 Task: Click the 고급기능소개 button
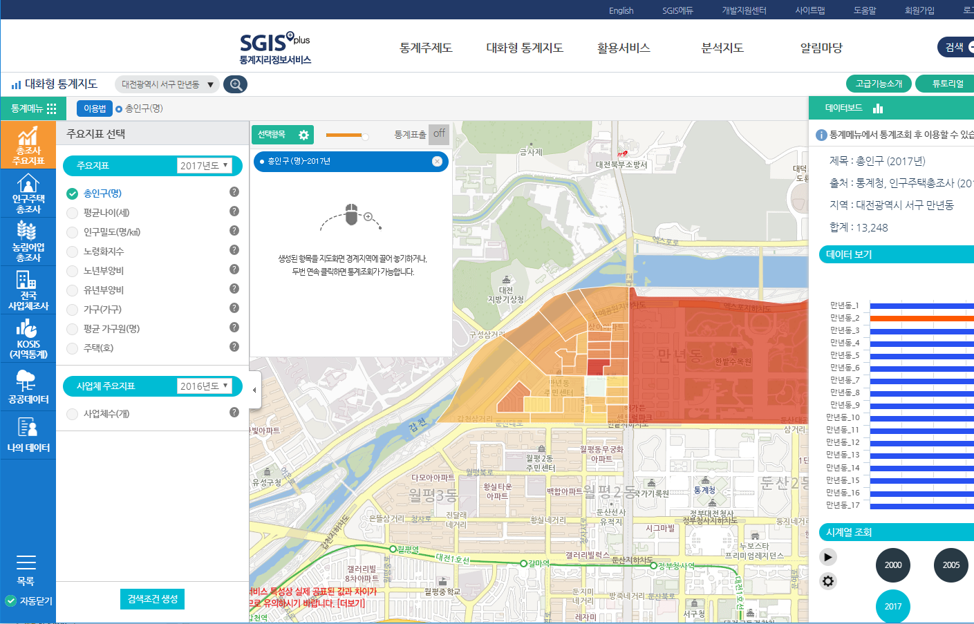click(879, 84)
